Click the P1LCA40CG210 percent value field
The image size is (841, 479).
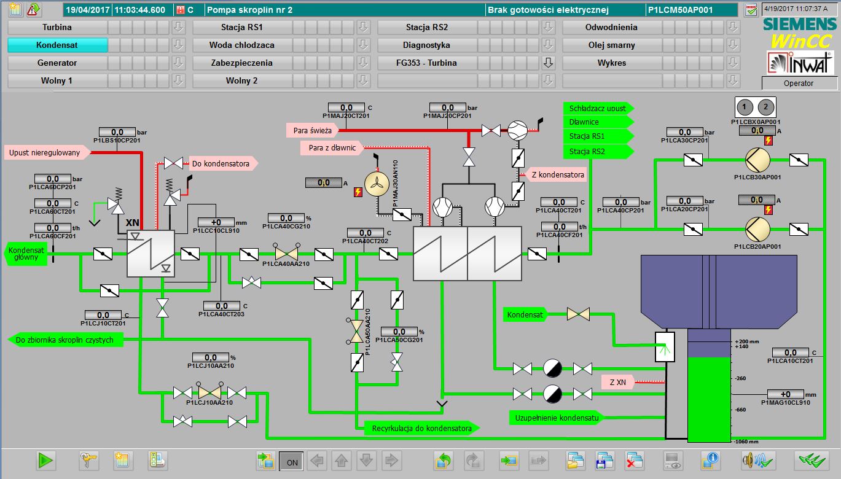point(286,218)
